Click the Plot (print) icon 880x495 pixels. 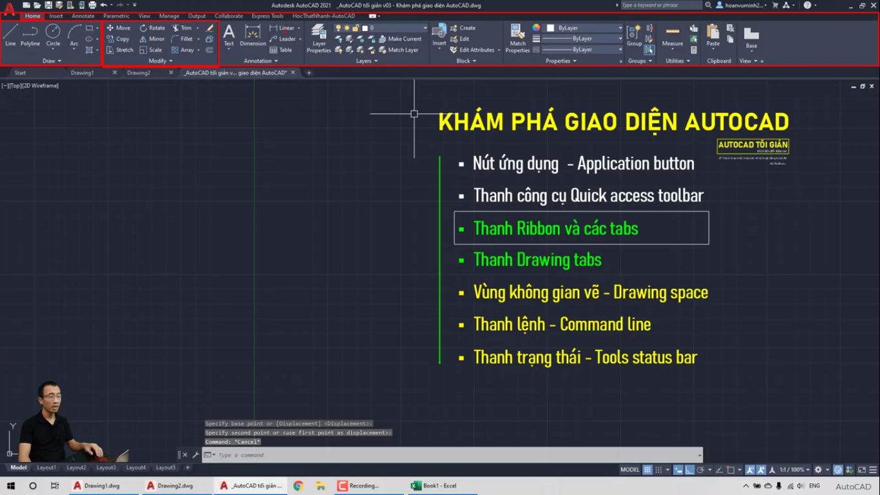click(92, 5)
